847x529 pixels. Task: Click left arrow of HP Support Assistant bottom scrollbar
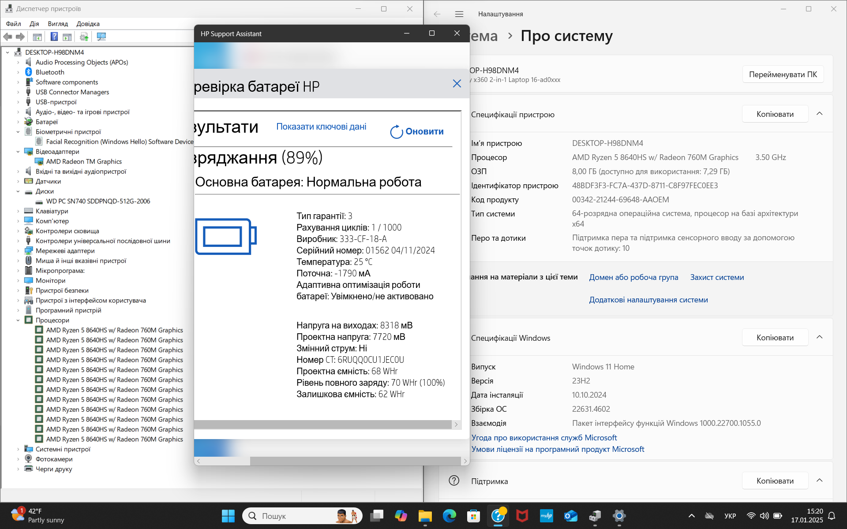199,461
